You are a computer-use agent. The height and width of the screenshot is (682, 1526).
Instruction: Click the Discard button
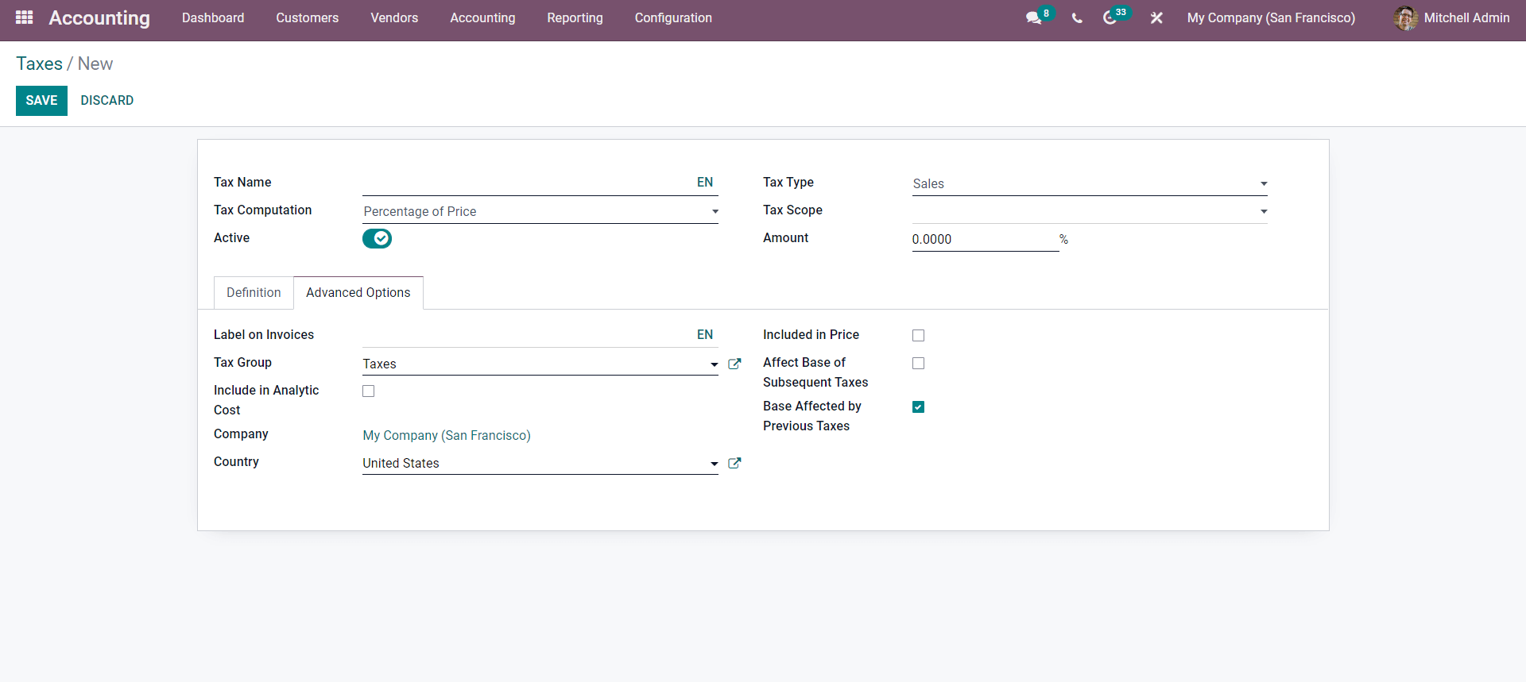tap(107, 101)
